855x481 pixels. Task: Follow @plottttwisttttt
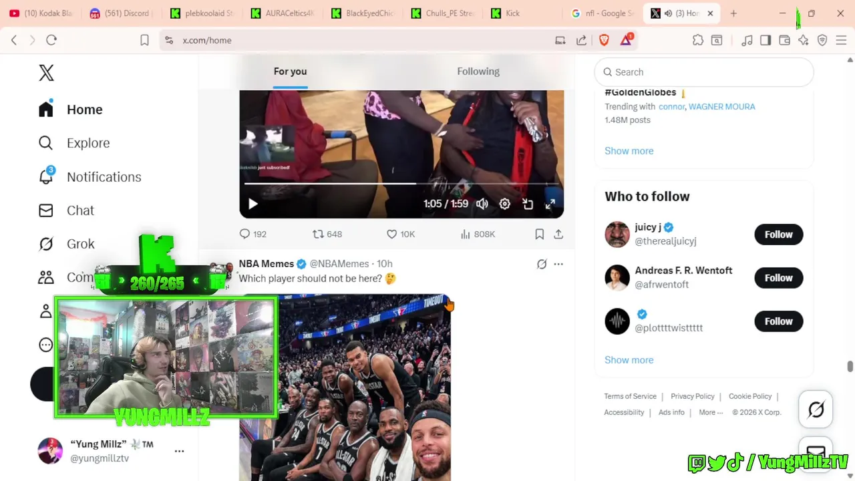point(779,321)
